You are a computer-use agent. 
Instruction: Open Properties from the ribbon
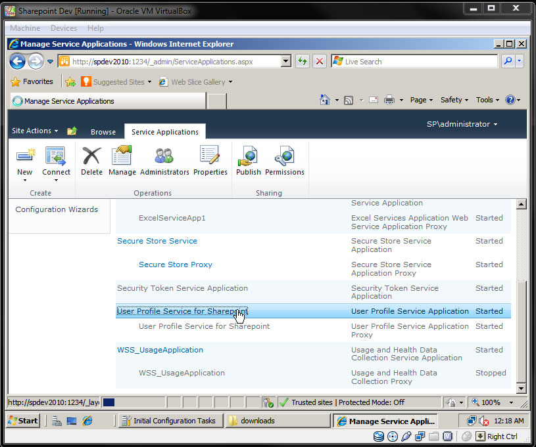tap(210, 156)
